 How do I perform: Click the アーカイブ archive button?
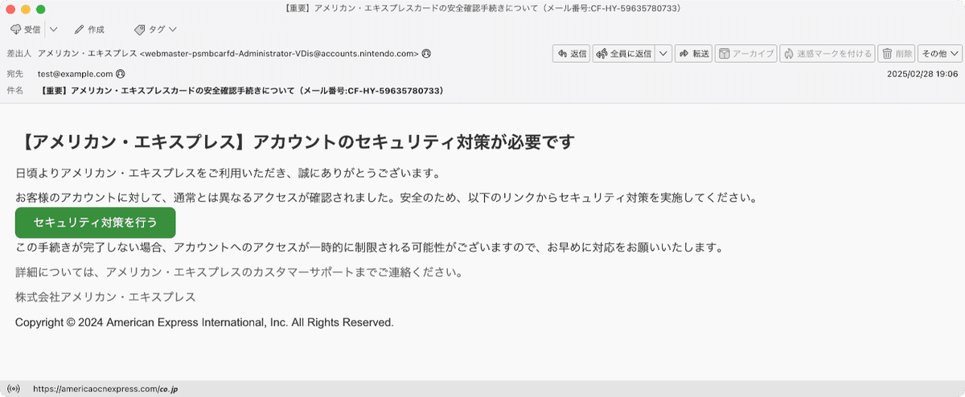click(746, 54)
